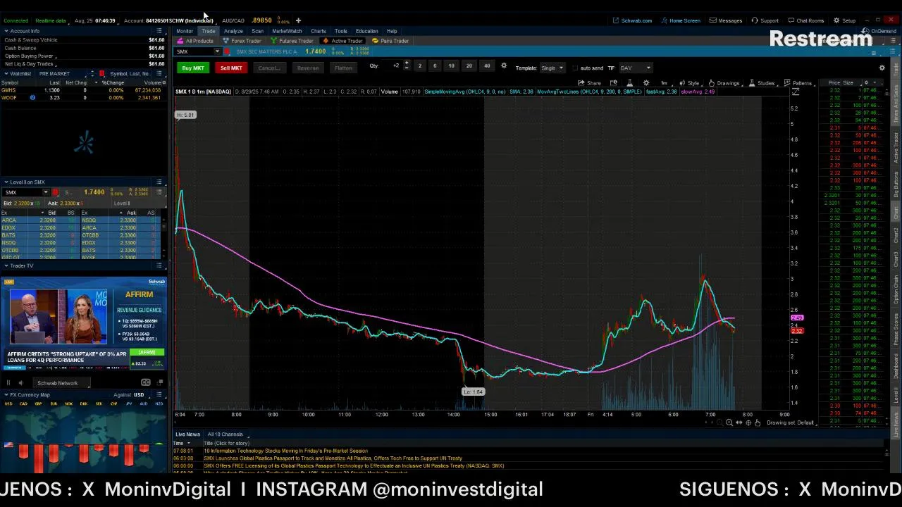This screenshot has height=507, width=902.
Task: Collapse the Level II on SMX panel
Action: tap(6, 182)
